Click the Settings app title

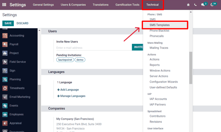point(18,5)
